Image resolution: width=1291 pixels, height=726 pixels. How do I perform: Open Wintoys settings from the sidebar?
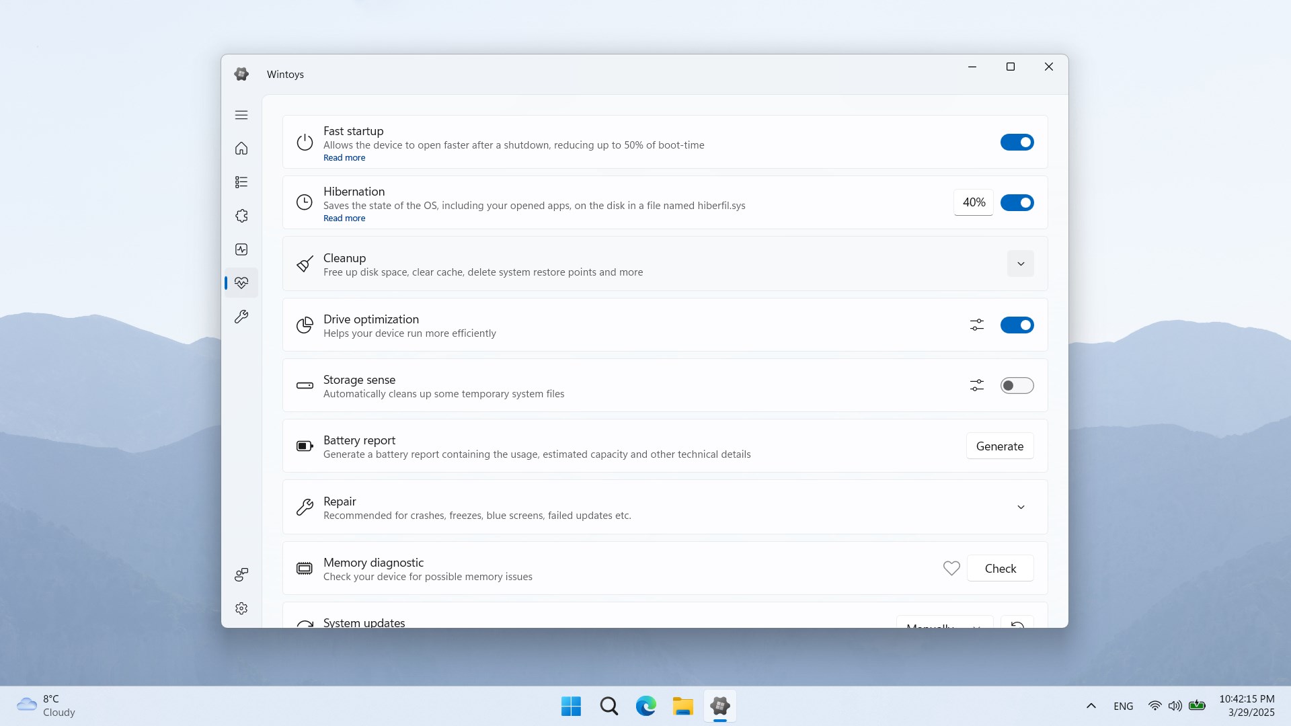[241, 608]
